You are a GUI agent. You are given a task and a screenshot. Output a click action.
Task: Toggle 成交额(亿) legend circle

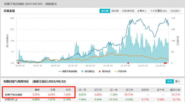82,71
